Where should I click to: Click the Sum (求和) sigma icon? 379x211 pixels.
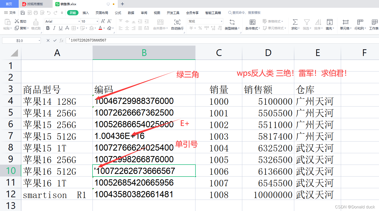click(295, 22)
